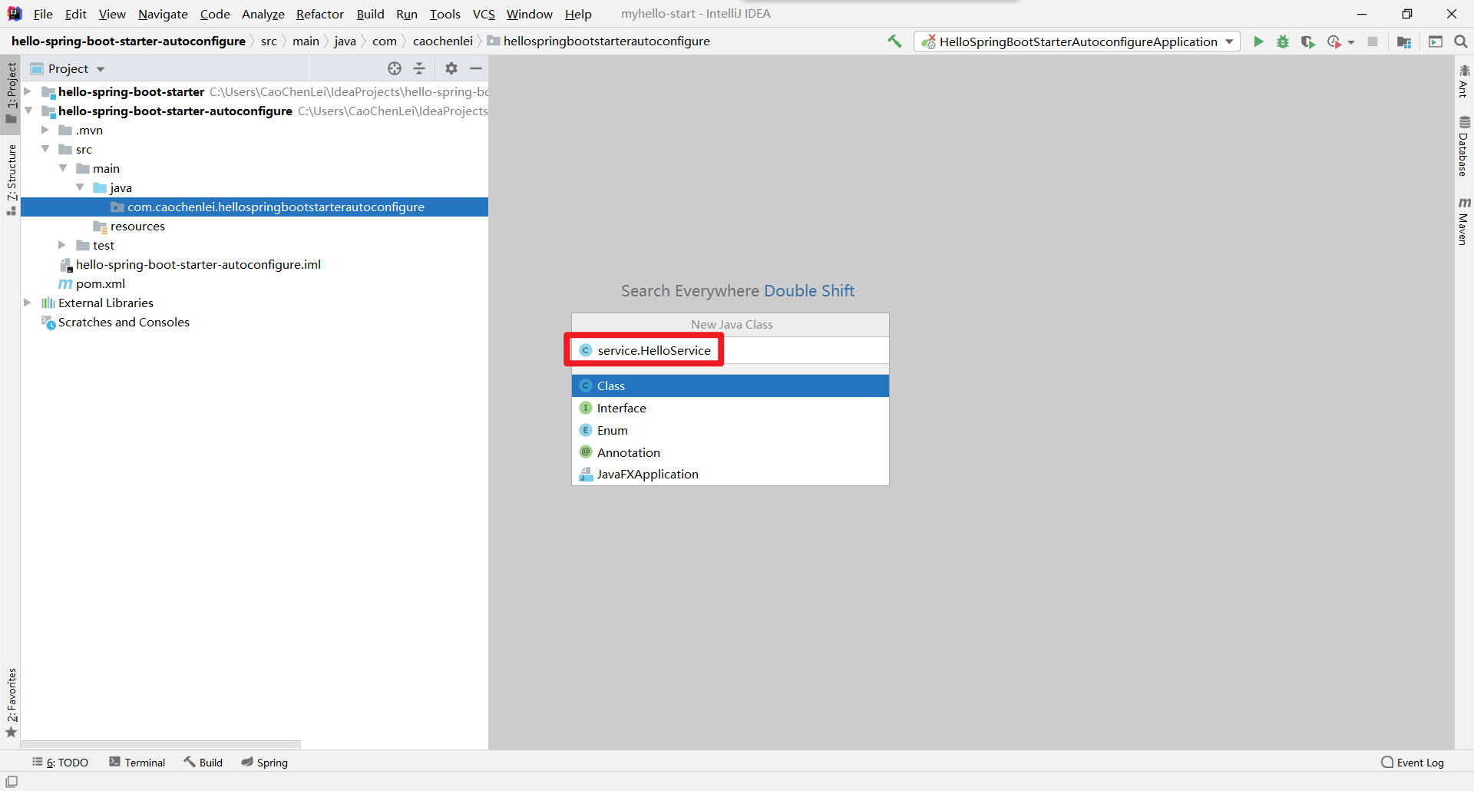
Task: Click the class name input field
Action: click(730, 350)
